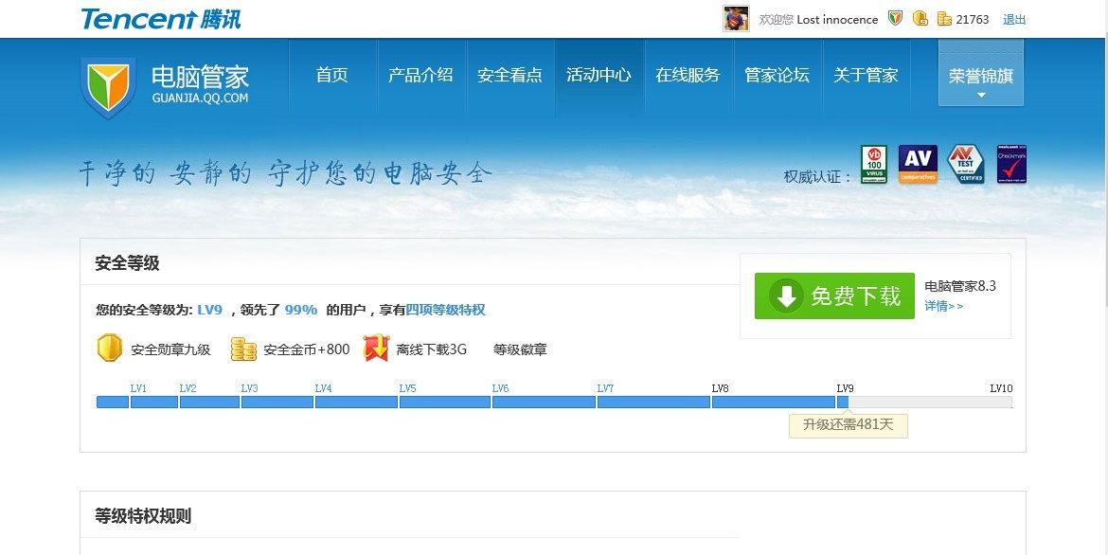Open the 安全看点 nav item
Viewport: 1108px width, 555px height.
coord(509,75)
